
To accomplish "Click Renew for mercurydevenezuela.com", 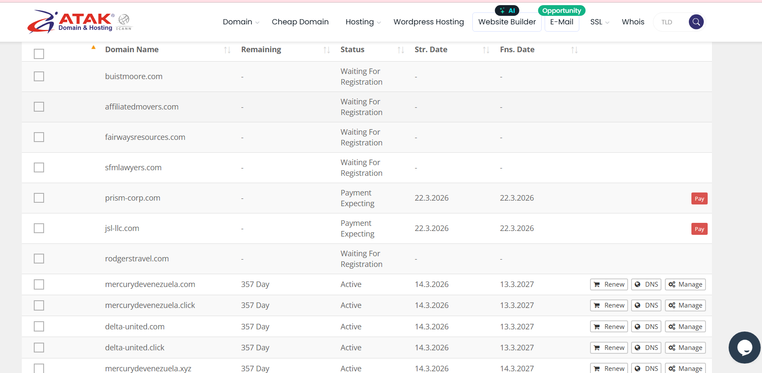I will tap(609, 284).
